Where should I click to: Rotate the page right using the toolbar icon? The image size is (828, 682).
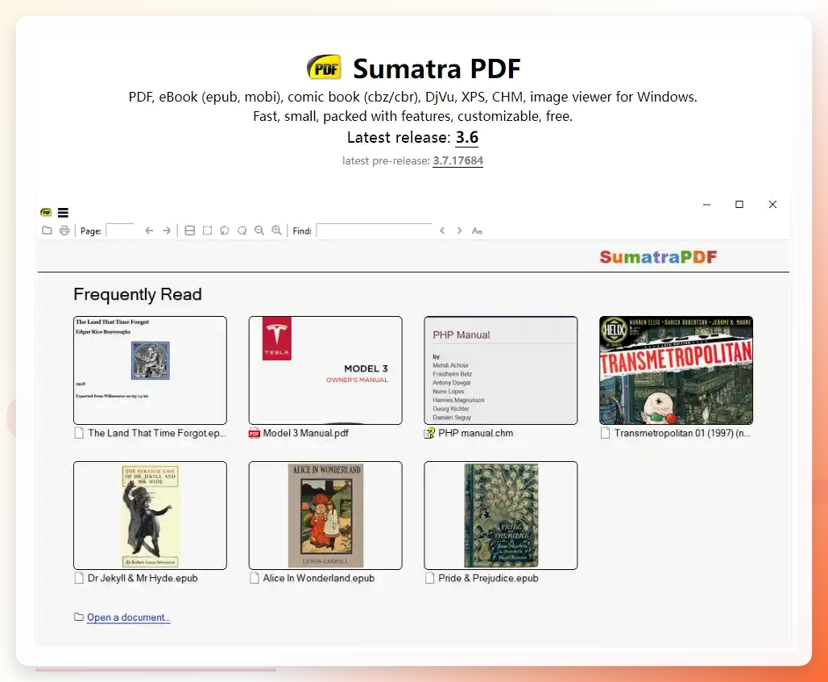[242, 231]
